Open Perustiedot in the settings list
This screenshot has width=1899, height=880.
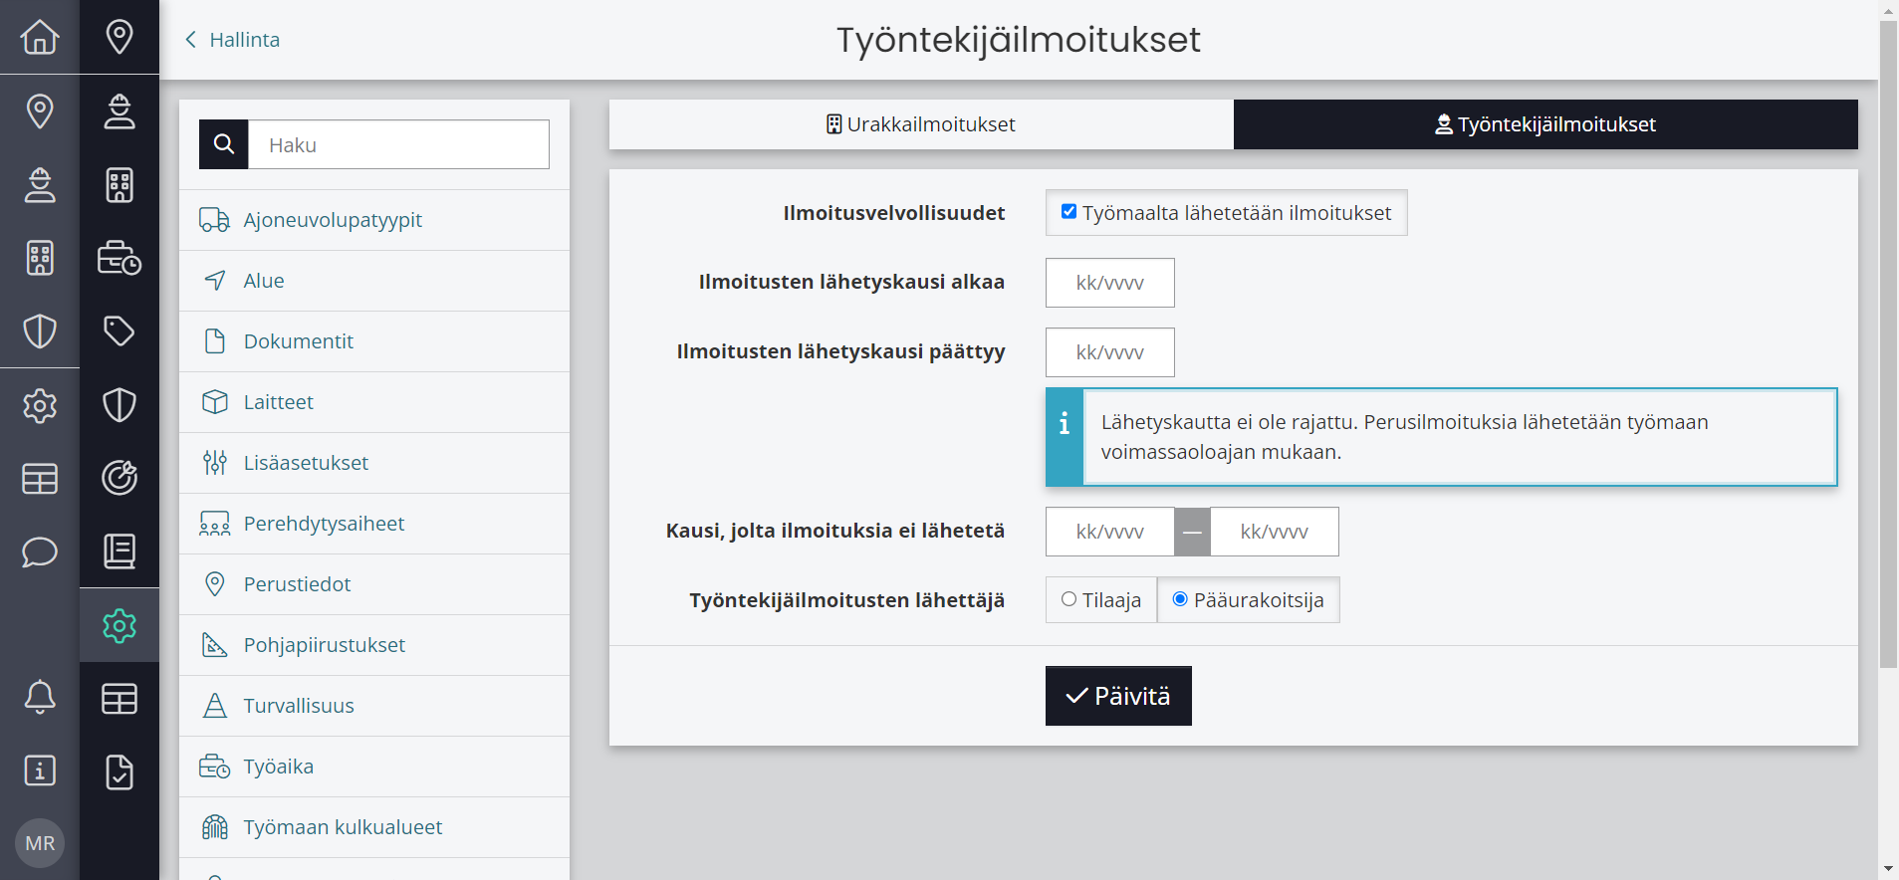pos(374,584)
